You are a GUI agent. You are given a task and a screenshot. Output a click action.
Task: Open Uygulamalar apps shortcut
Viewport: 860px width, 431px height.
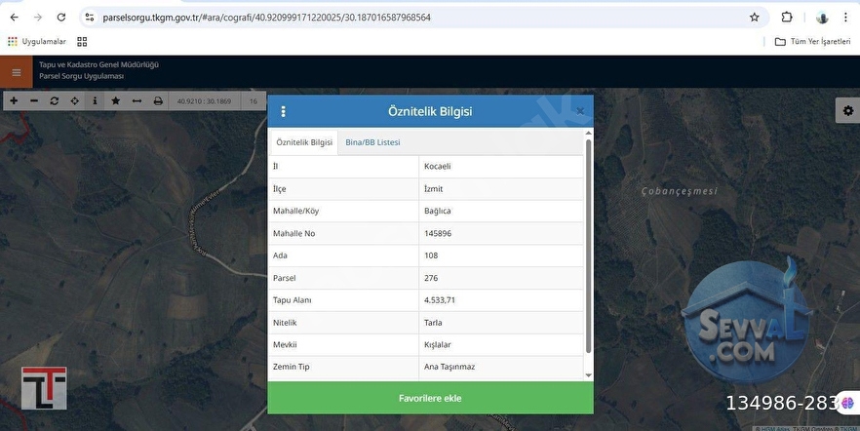(37, 42)
